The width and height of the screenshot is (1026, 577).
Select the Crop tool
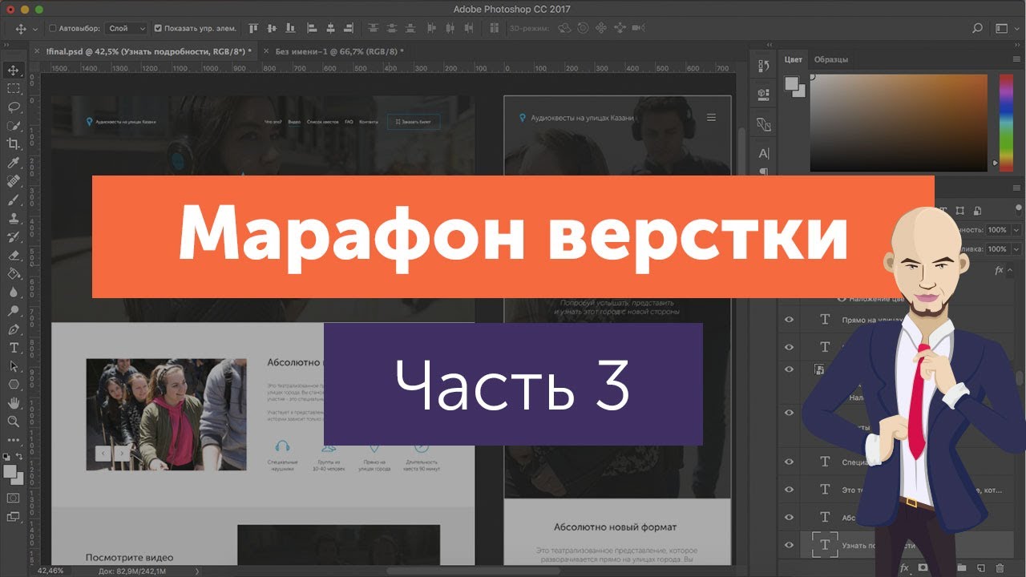point(13,143)
